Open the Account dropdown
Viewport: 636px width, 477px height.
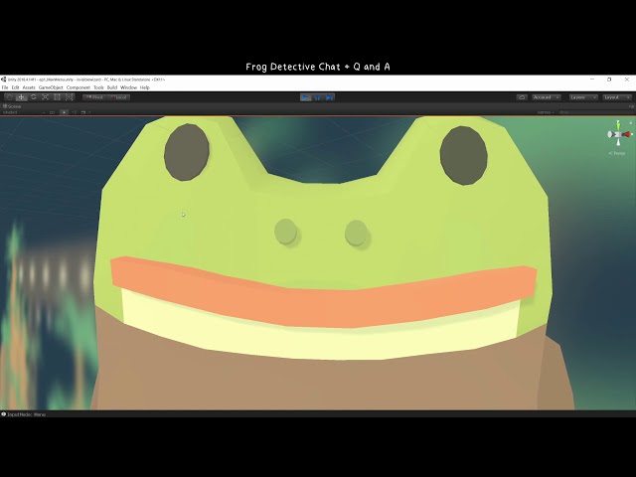click(x=546, y=97)
